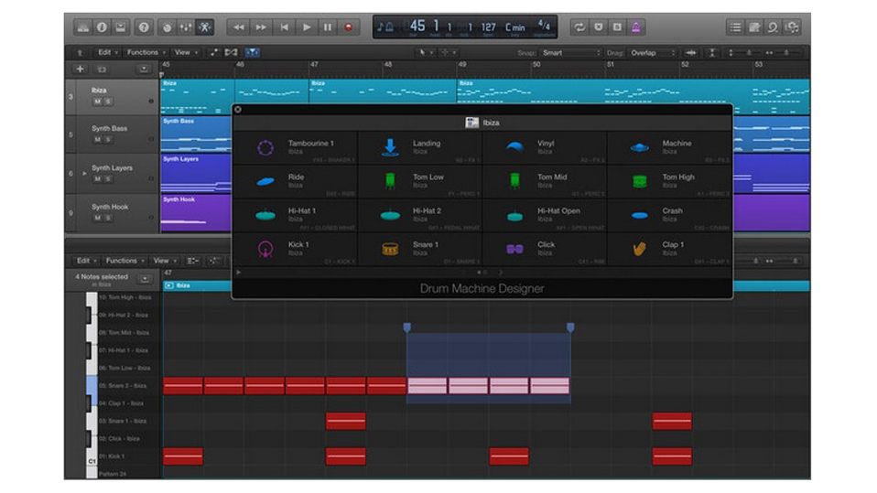
Task: Open the selected-notes info dropdown in Piano Roll
Action: pos(145,278)
